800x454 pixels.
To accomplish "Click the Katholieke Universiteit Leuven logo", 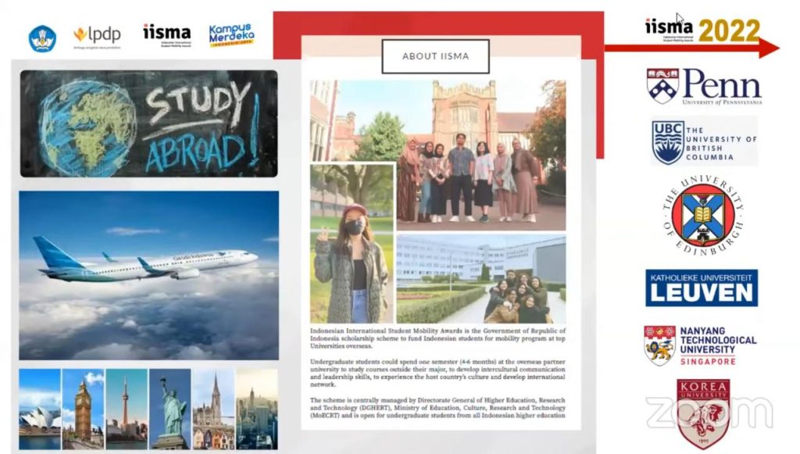I will coord(702,288).
